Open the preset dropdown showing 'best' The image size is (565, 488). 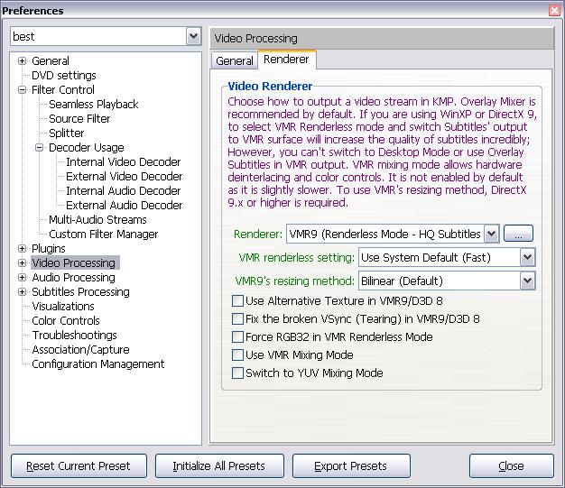pos(193,37)
